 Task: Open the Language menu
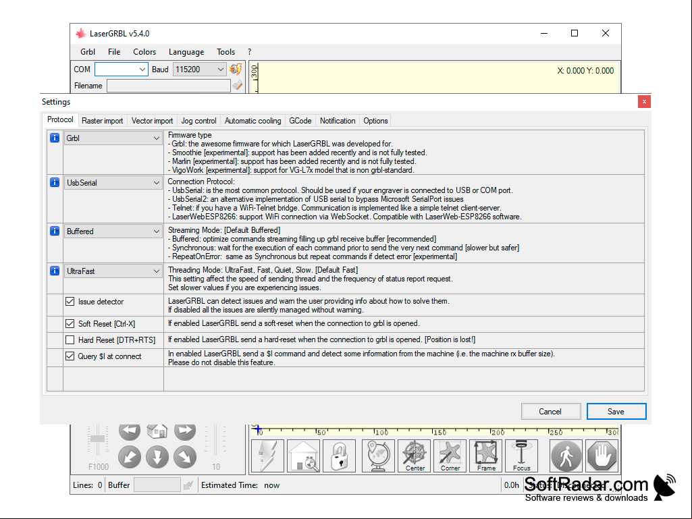pyautogui.click(x=186, y=52)
